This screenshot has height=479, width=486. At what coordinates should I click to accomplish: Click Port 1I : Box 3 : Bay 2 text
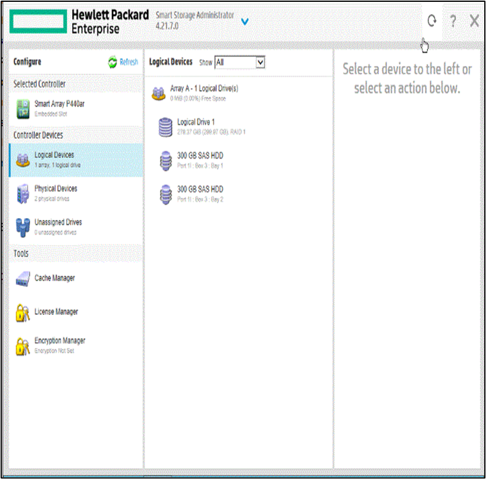pyautogui.click(x=200, y=199)
